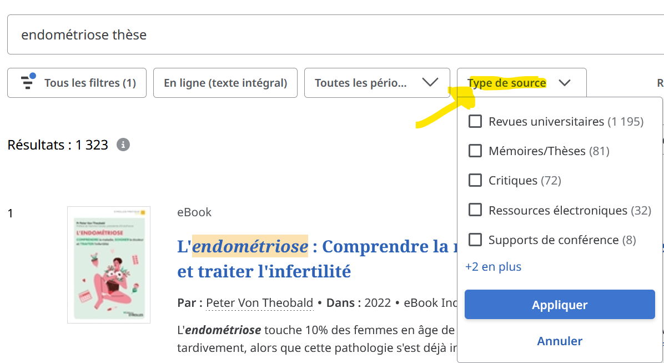Collapse the Type de source dropdown
Image resolution: width=664 pixels, height=363 pixels.
coord(521,83)
